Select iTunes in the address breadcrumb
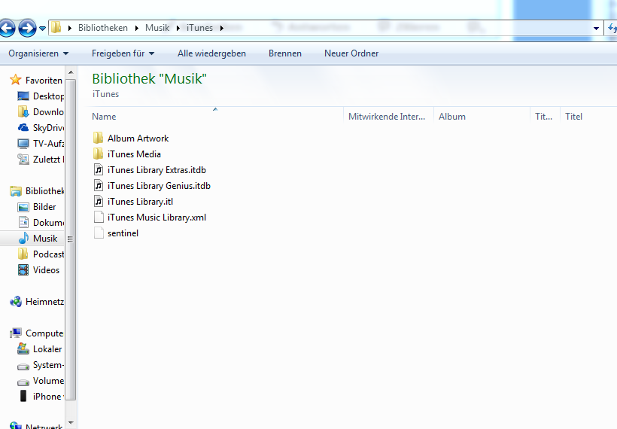Image resolution: width=617 pixels, height=429 pixels. point(199,28)
